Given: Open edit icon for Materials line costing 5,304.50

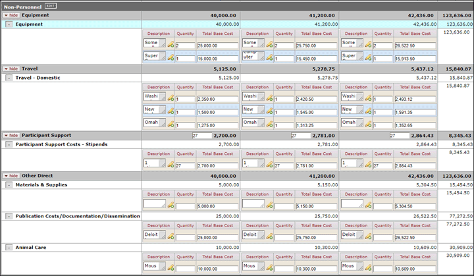Looking at the screenshot, I should click(x=368, y=205).
